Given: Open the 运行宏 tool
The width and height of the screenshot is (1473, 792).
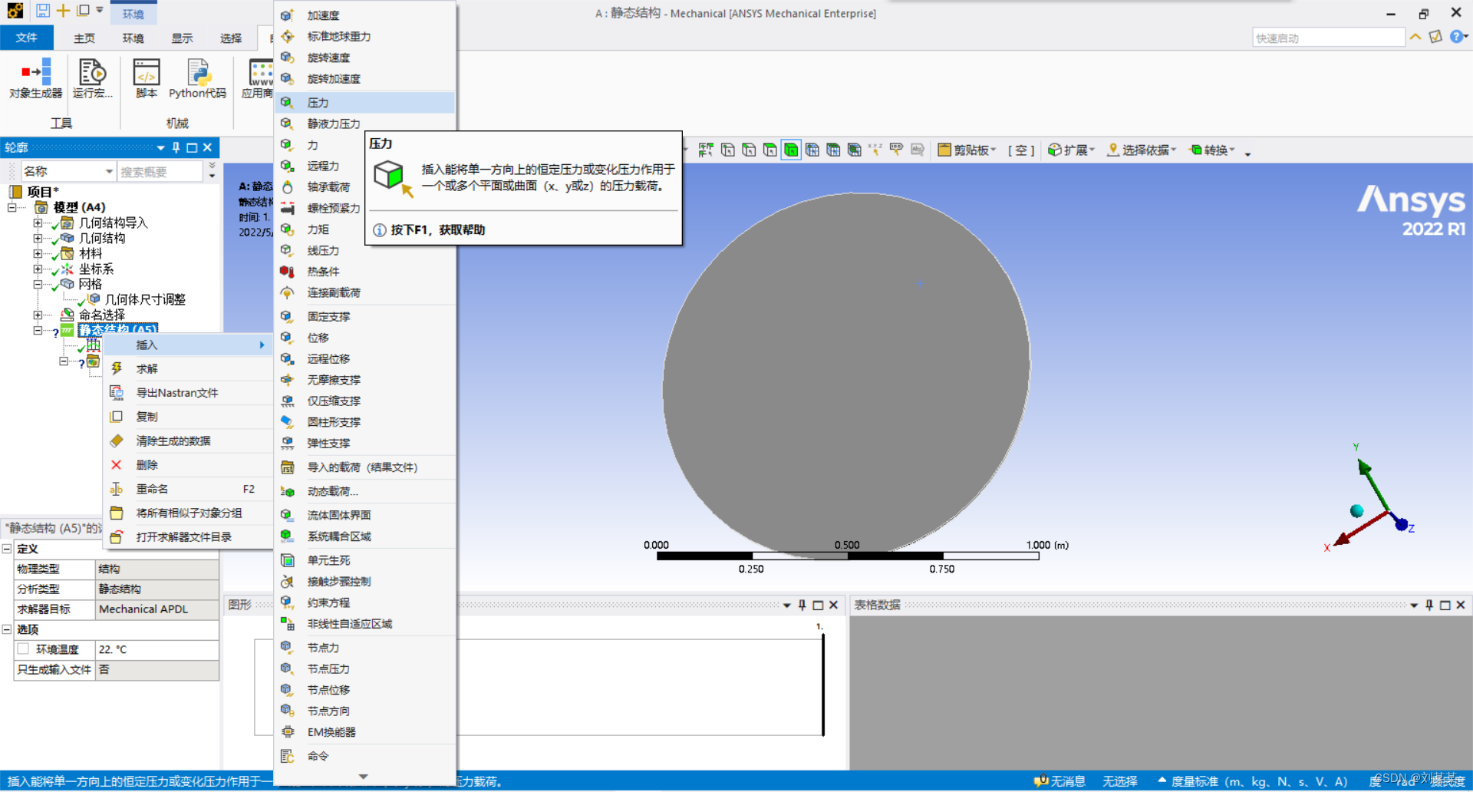Looking at the screenshot, I should tap(92, 78).
